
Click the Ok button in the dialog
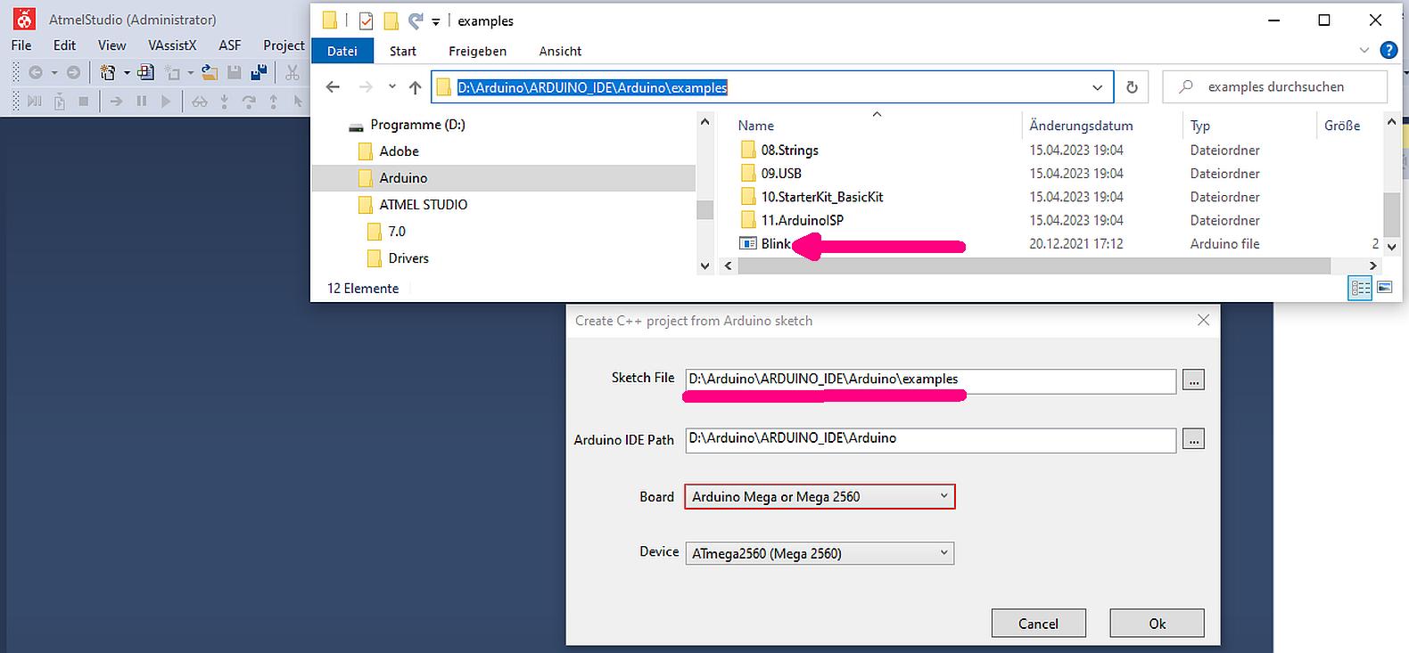point(1157,623)
